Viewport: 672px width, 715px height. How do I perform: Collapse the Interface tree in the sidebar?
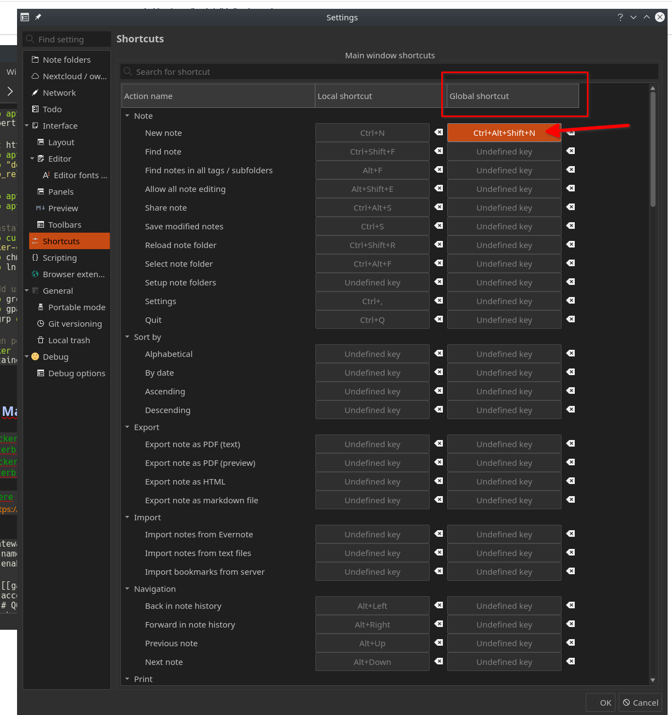[x=26, y=125]
